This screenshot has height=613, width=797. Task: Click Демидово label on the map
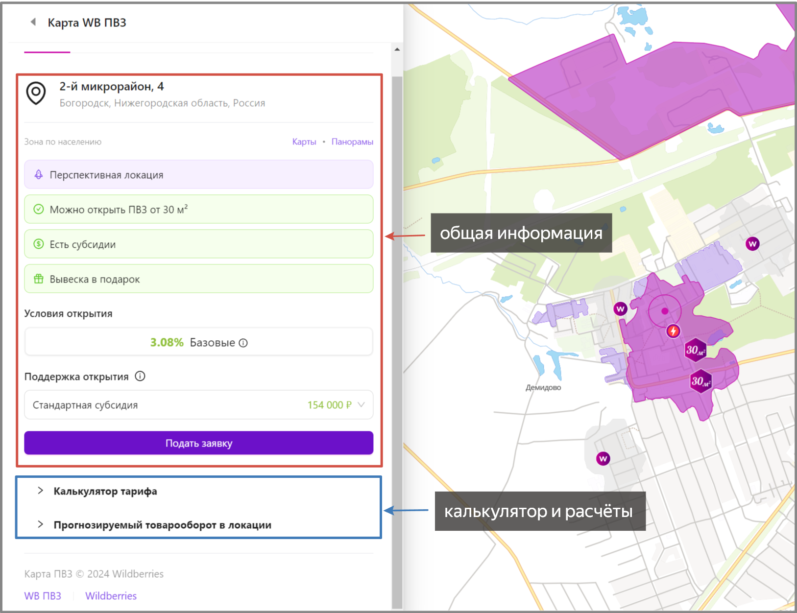point(543,387)
